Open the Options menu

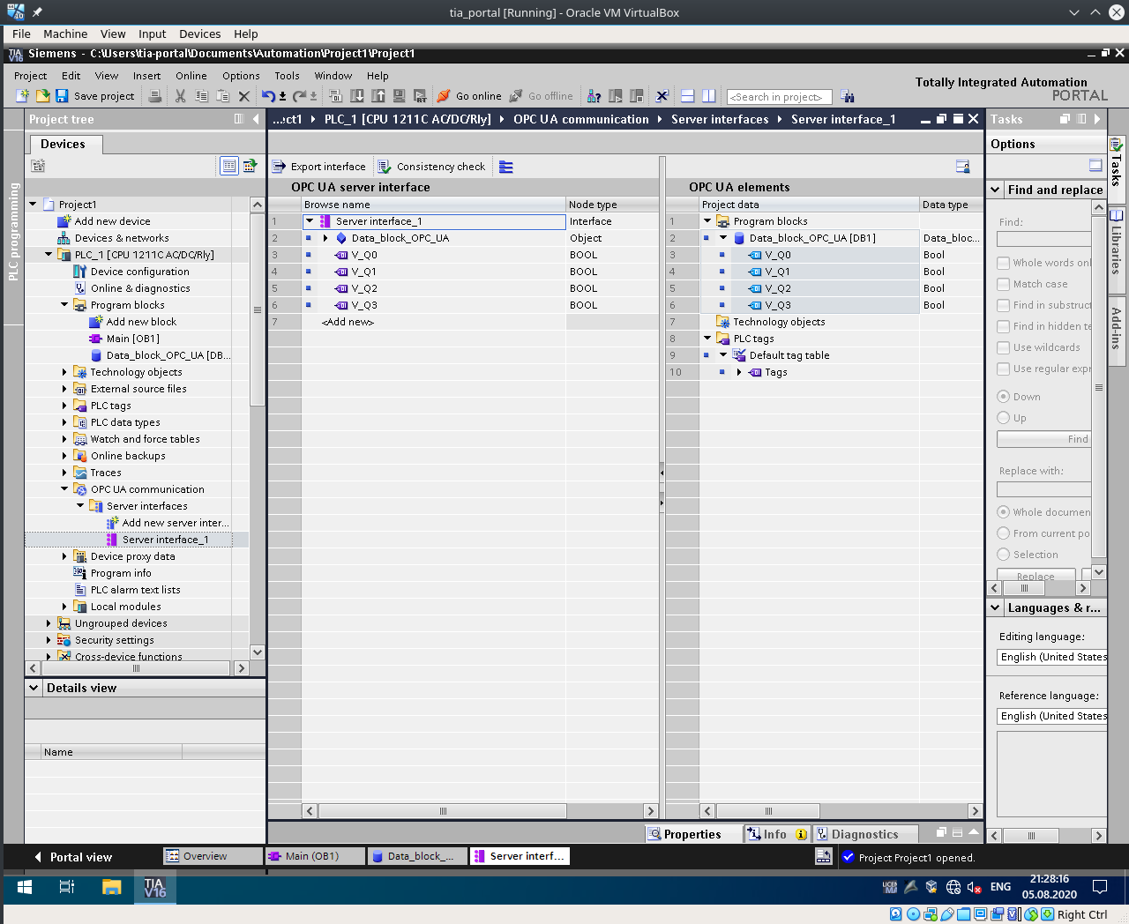pyautogui.click(x=241, y=76)
